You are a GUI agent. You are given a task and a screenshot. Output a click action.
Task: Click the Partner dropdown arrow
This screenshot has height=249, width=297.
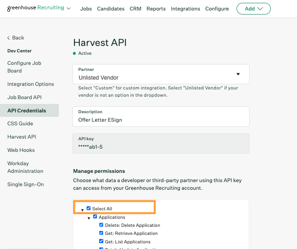pyautogui.click(x=238, y=74)
